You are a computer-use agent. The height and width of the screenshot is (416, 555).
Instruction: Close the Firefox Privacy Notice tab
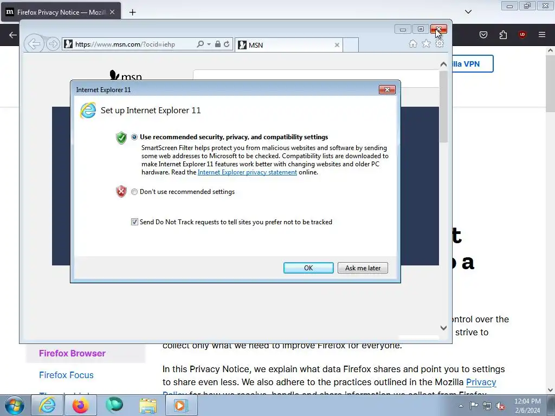click(112, 12)
